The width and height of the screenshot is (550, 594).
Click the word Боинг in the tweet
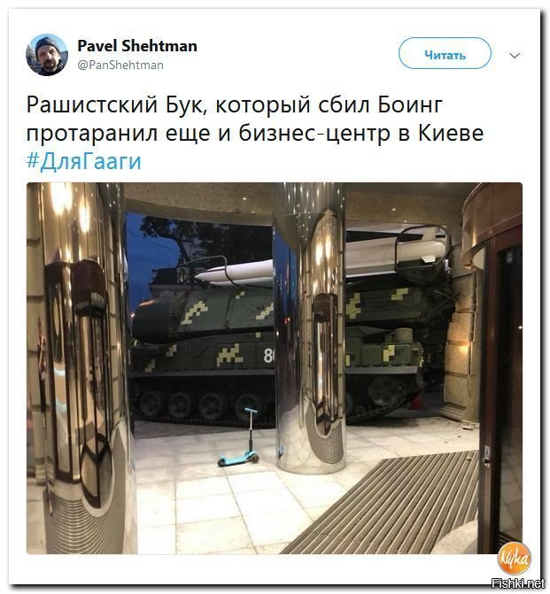pos(410,104)
